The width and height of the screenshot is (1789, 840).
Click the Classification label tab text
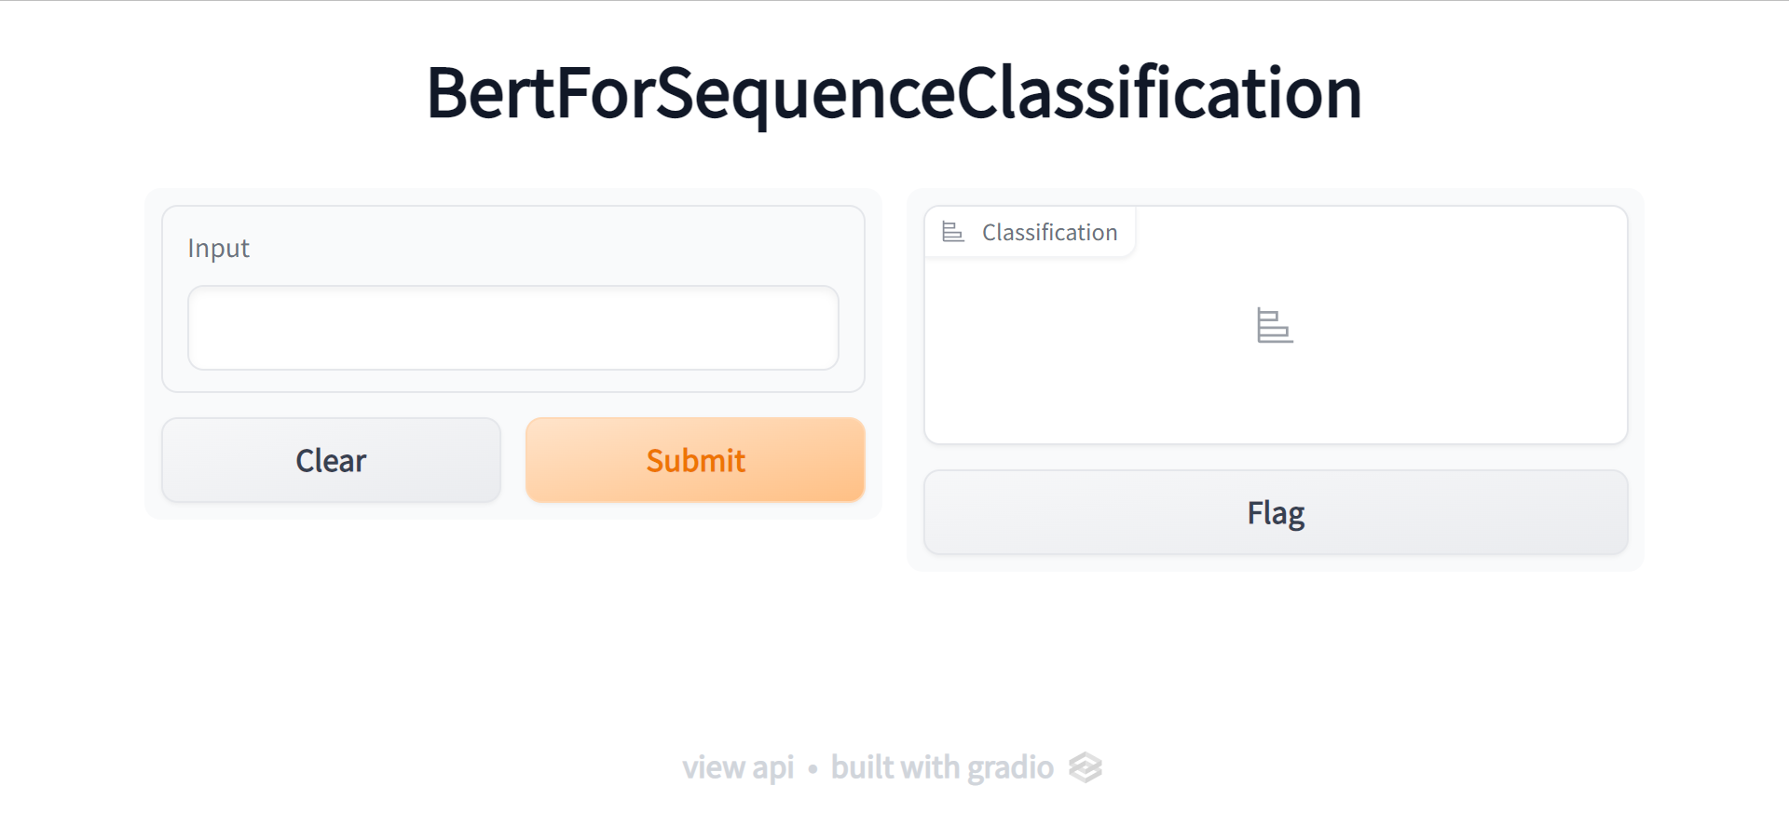[x=1049, y=232]
